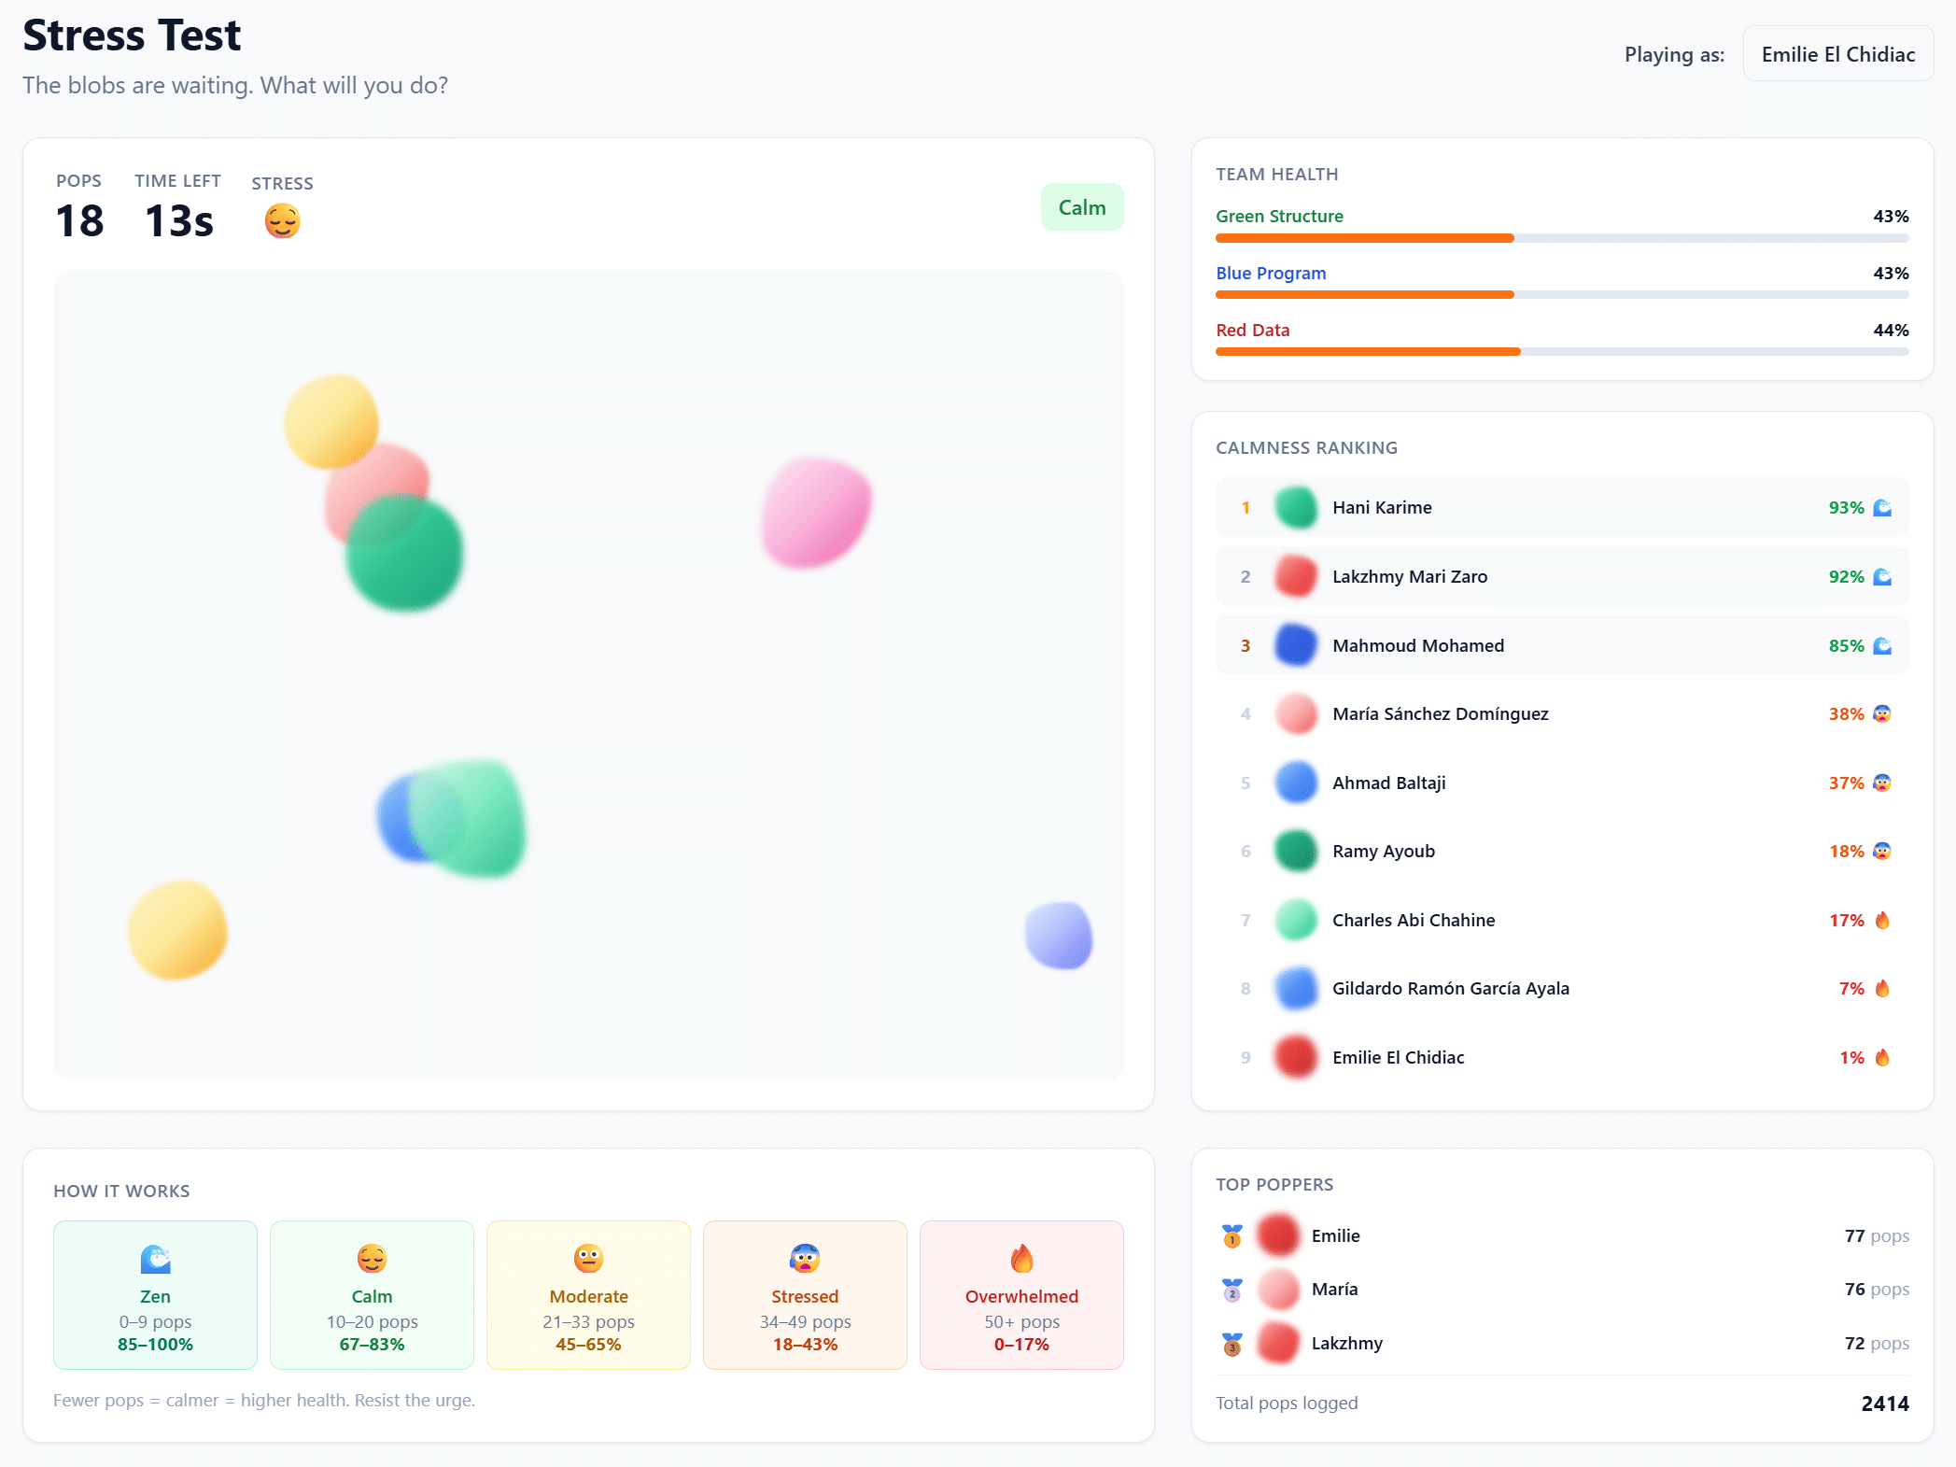This screenshot has height=1467, width=1956.
Task: Click the scared face icon in Ramy Ayoub's row
Action: point(1882,851)
